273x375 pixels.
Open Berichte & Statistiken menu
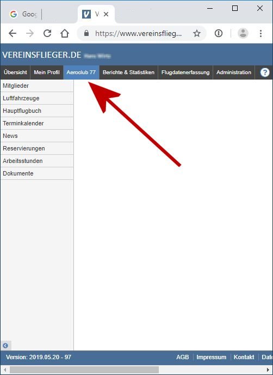tap(129, 72)
